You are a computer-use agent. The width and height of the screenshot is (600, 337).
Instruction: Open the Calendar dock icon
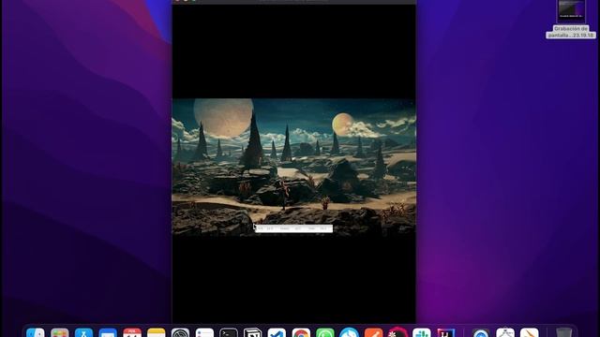(x=132, y=332)
